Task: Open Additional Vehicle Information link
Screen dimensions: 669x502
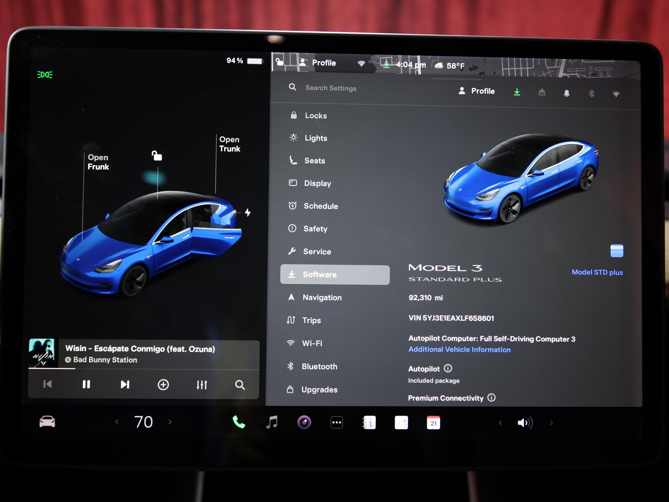Action: [x=460, y=349]
